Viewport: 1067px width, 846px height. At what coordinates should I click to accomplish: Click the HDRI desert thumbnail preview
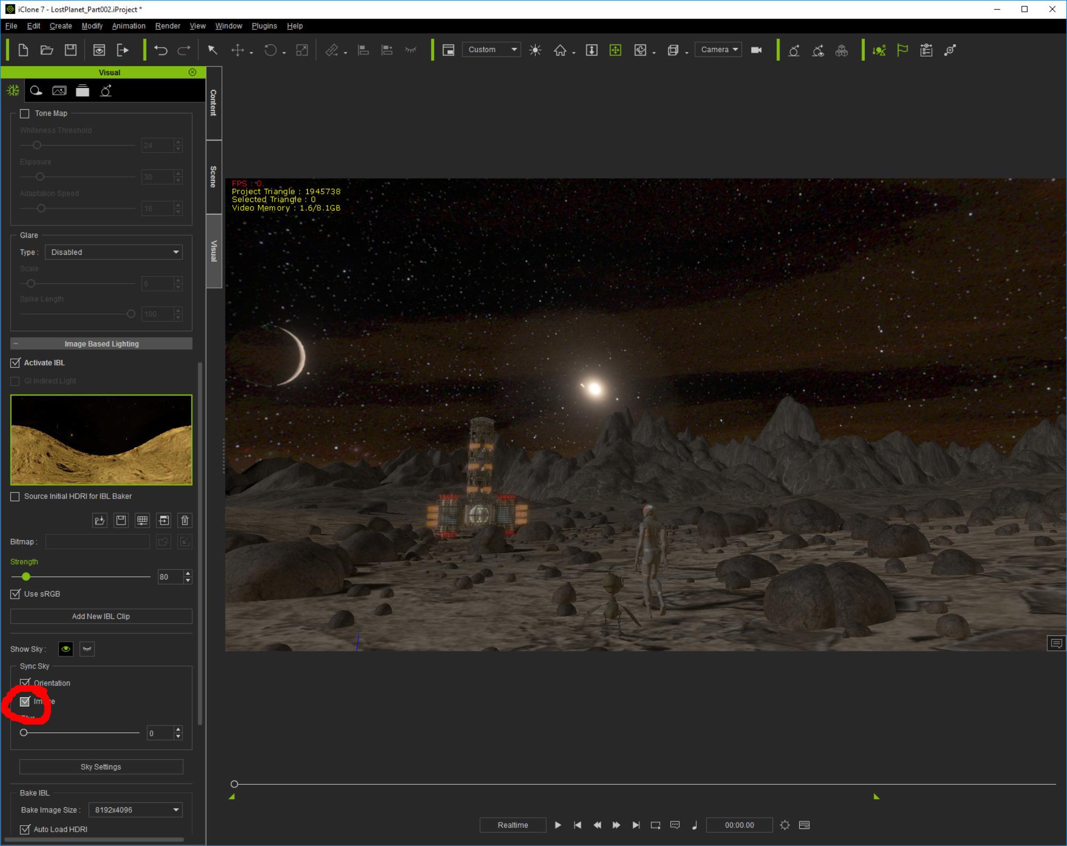(101, 440)
